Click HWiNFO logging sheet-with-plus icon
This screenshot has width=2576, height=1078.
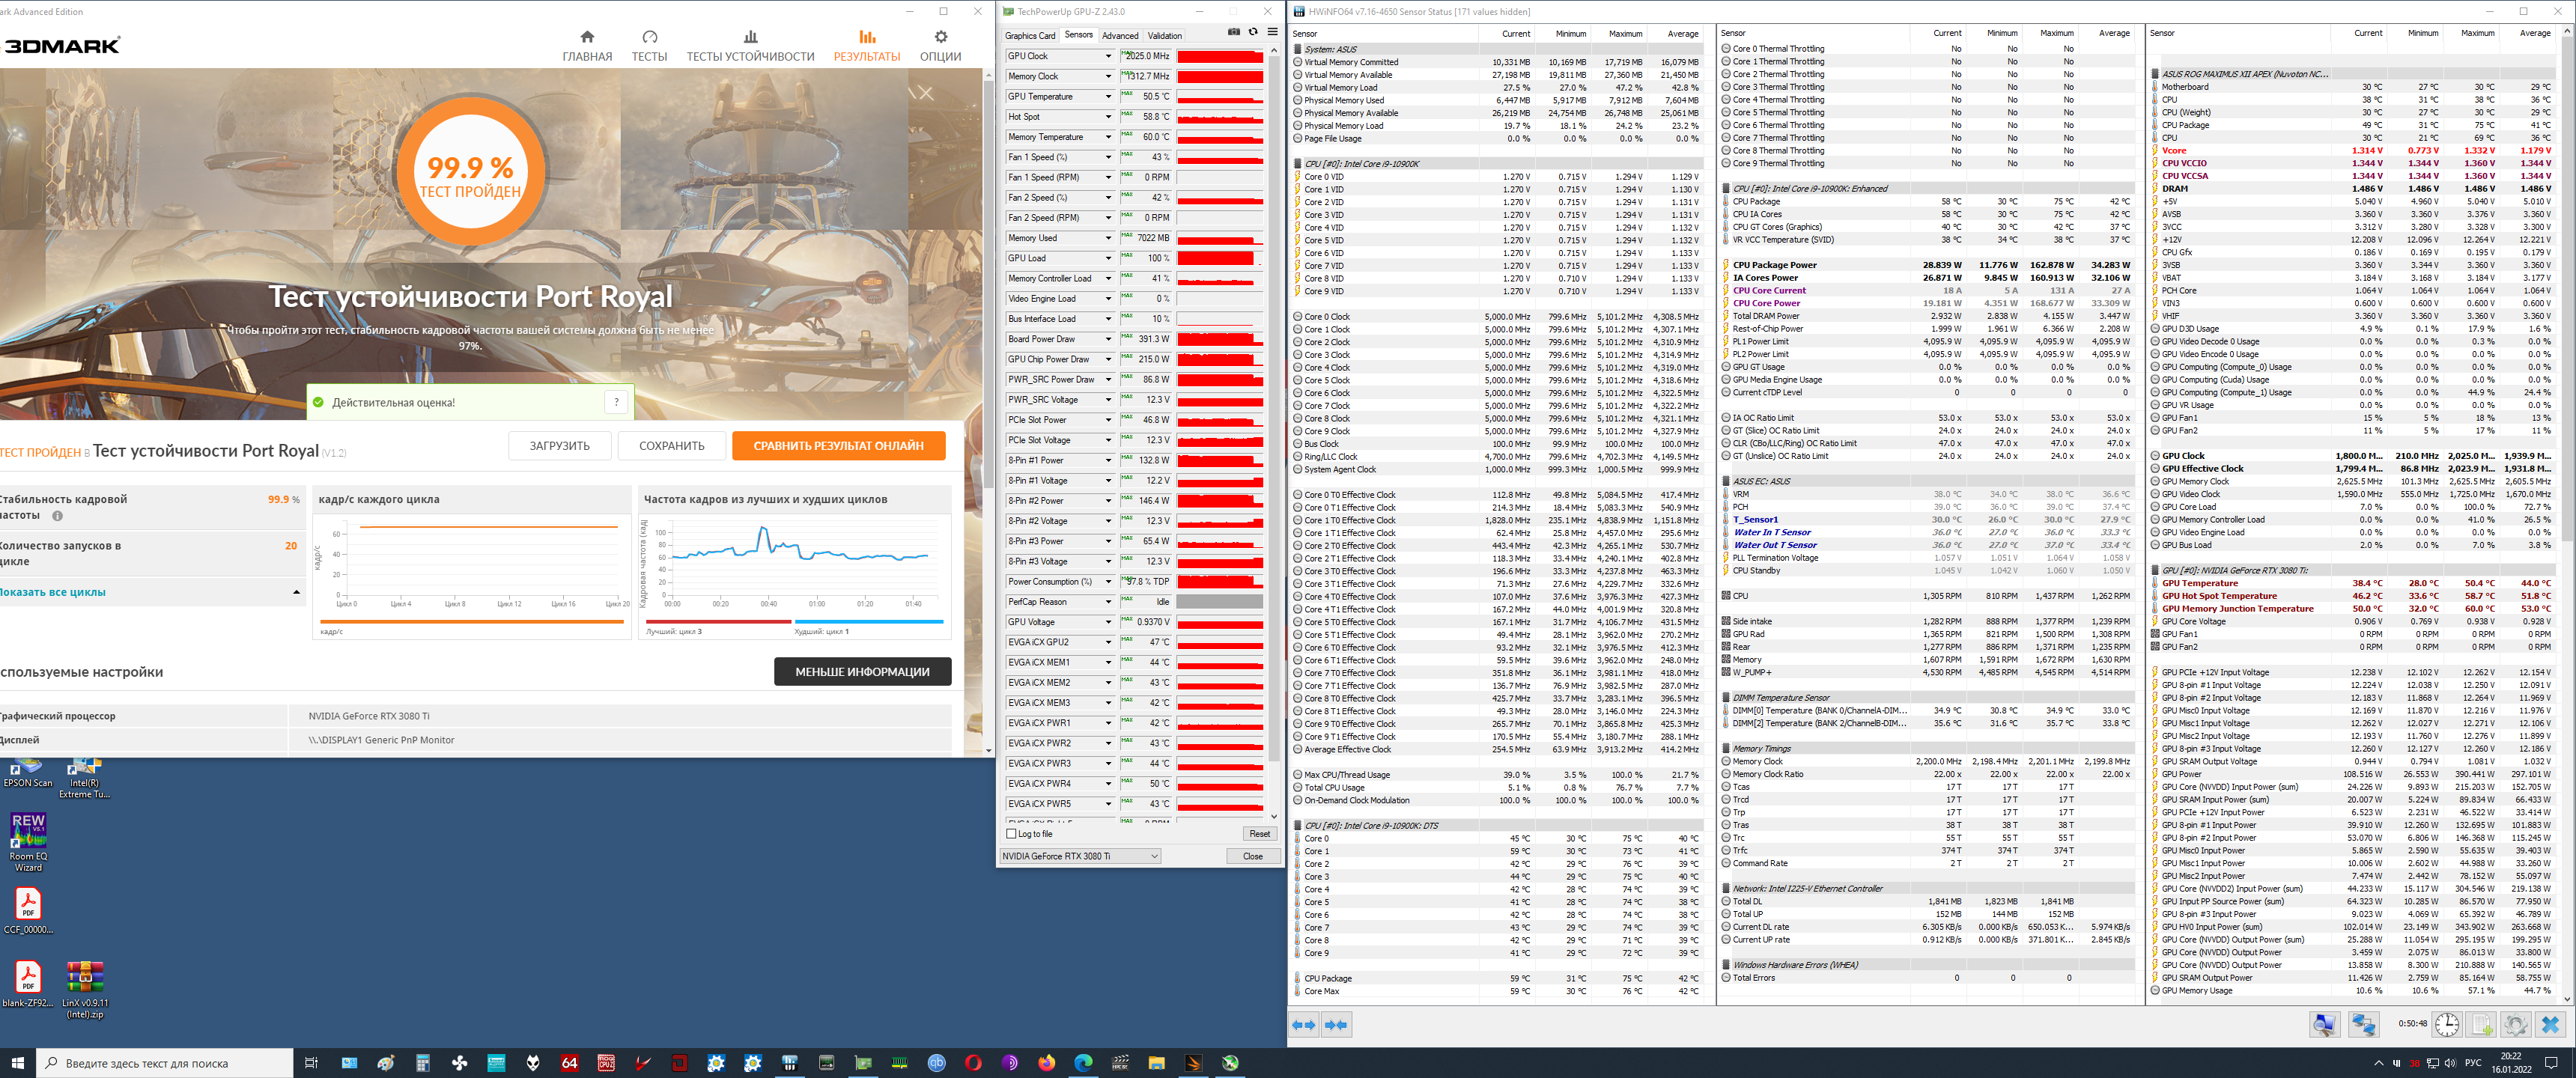[2482, 1025]
